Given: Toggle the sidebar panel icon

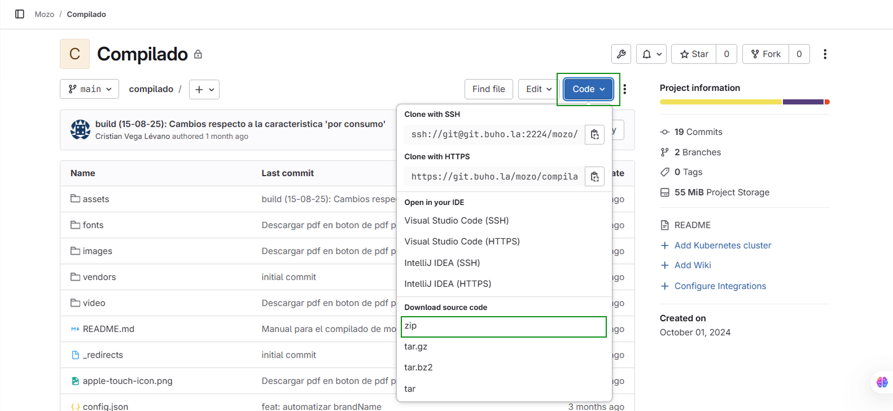Looking at the screenshot, I should (20, 14).
